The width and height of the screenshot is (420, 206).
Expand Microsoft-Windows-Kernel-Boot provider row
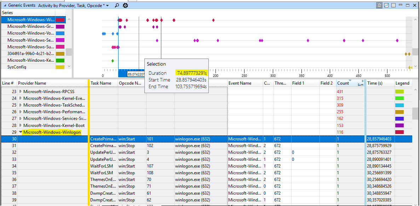(x=21, y=125)
